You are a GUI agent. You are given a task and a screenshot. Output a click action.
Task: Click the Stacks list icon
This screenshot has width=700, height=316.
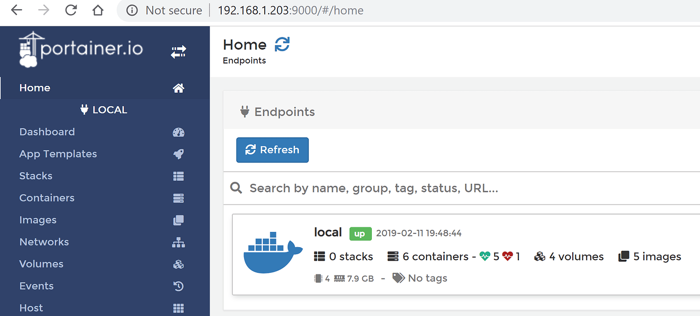(178, 176)
